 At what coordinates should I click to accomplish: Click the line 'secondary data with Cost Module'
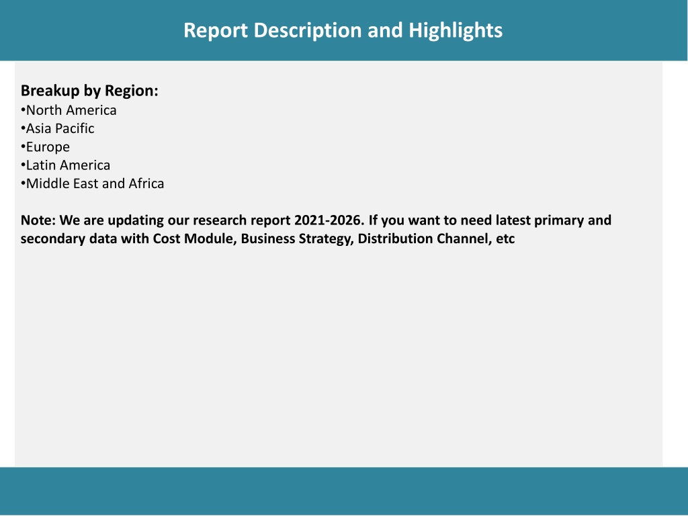pyautogui.click(x=267, y=239)
